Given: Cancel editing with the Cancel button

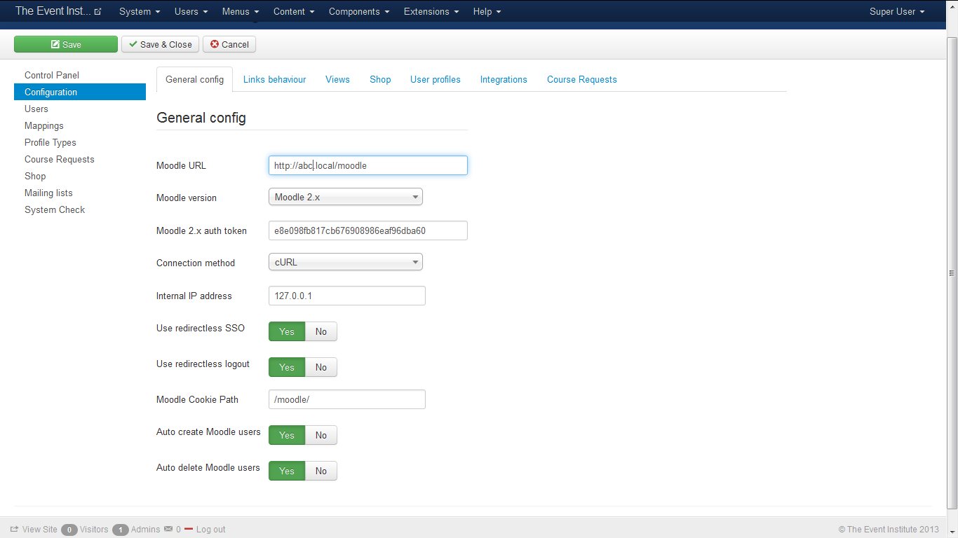Looking at the screenshot, I should point(229,44).
